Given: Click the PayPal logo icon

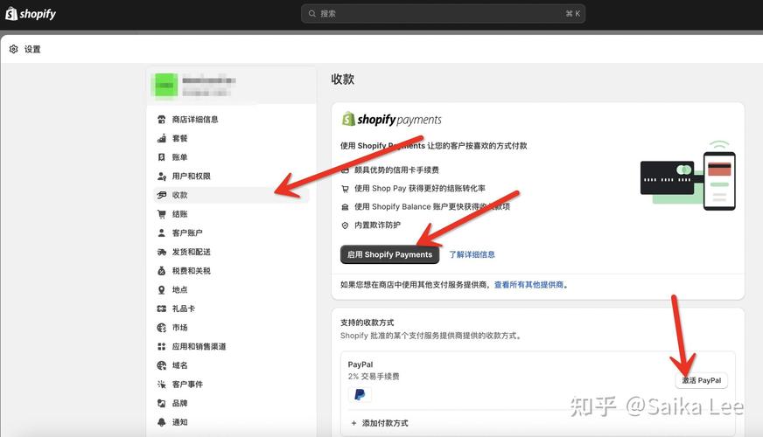Looking at the screenshot, I should (x=360, y=394).
